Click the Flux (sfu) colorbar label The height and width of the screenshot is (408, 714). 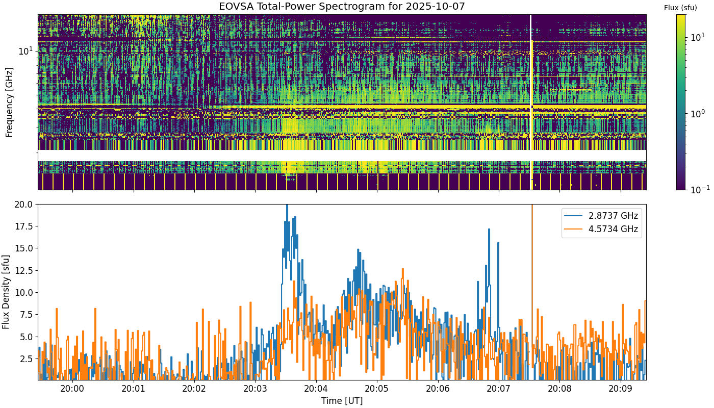(680, 8)
